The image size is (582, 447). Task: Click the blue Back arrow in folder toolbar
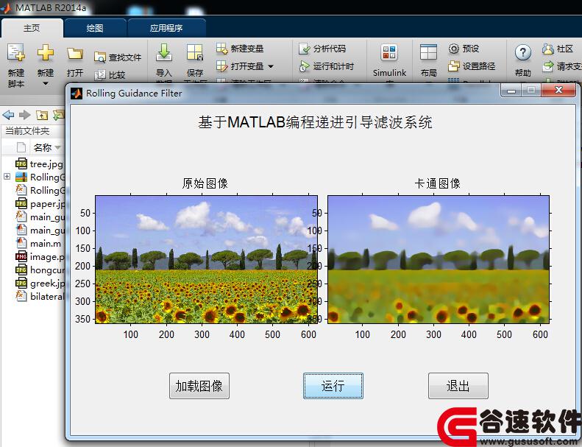tap(8, 115)
